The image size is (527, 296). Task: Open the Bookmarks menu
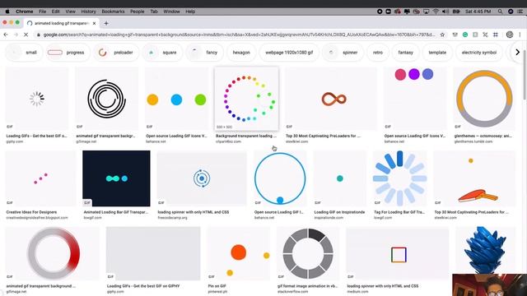113,12
